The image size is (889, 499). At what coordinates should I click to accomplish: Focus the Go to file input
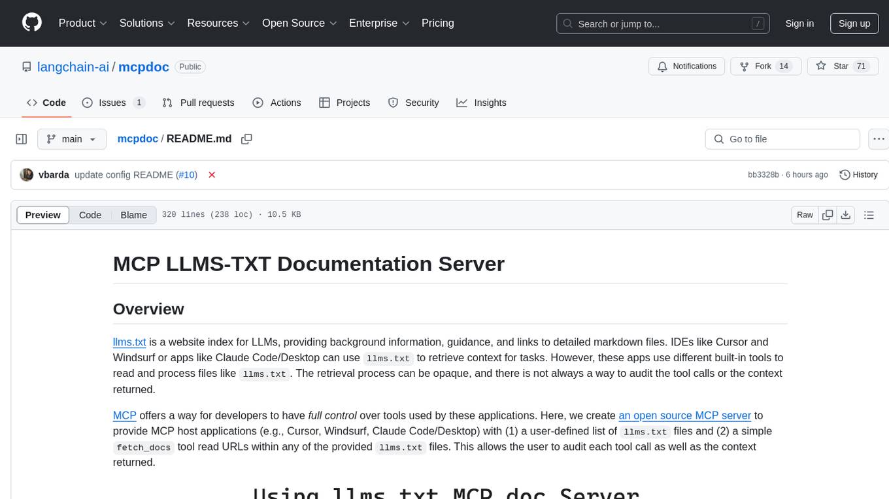point(782,139)
